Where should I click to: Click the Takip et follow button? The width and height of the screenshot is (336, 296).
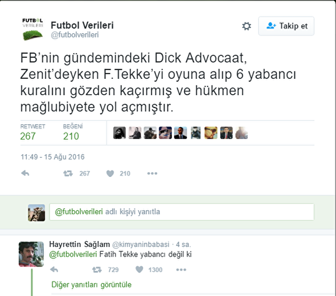point(286,26)
